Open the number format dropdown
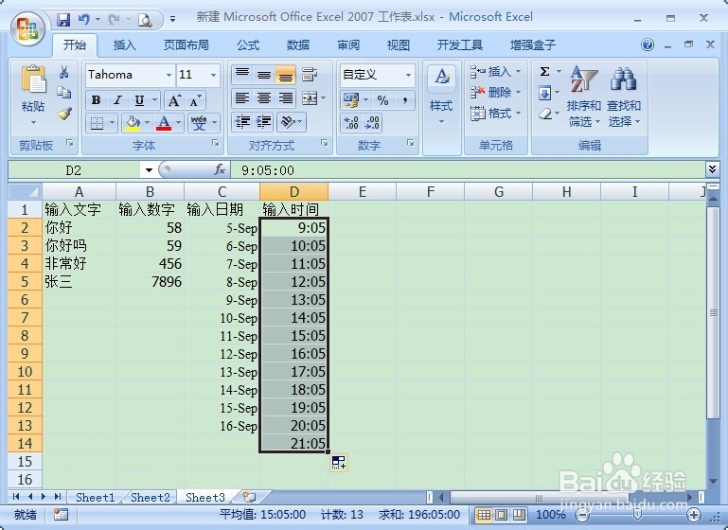Screen dimensions: 728x530 click(408, 75)
